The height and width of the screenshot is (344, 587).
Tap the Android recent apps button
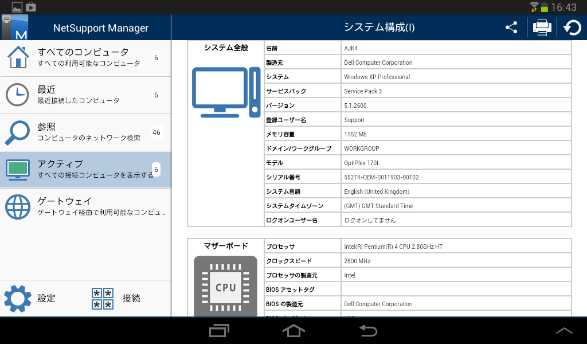219,331
